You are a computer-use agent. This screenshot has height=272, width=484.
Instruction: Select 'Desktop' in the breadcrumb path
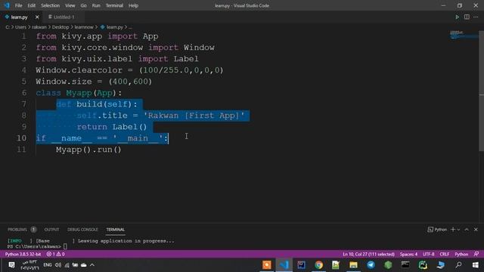coord(60,27)
